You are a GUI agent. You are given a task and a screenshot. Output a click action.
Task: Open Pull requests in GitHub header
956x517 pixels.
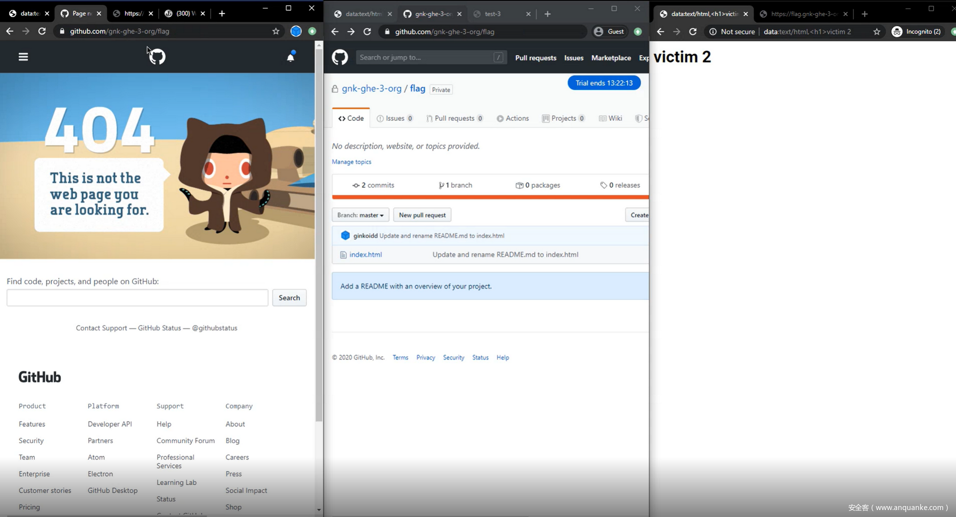[x=536, y=58]
